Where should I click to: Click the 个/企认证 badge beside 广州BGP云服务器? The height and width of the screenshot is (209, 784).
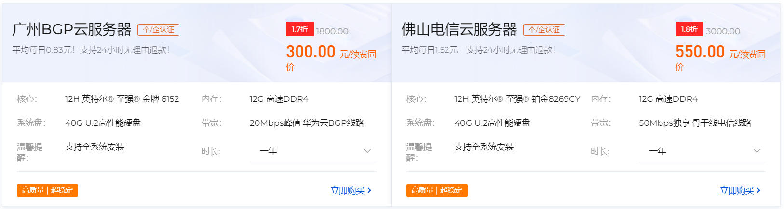tap(158, 30)
